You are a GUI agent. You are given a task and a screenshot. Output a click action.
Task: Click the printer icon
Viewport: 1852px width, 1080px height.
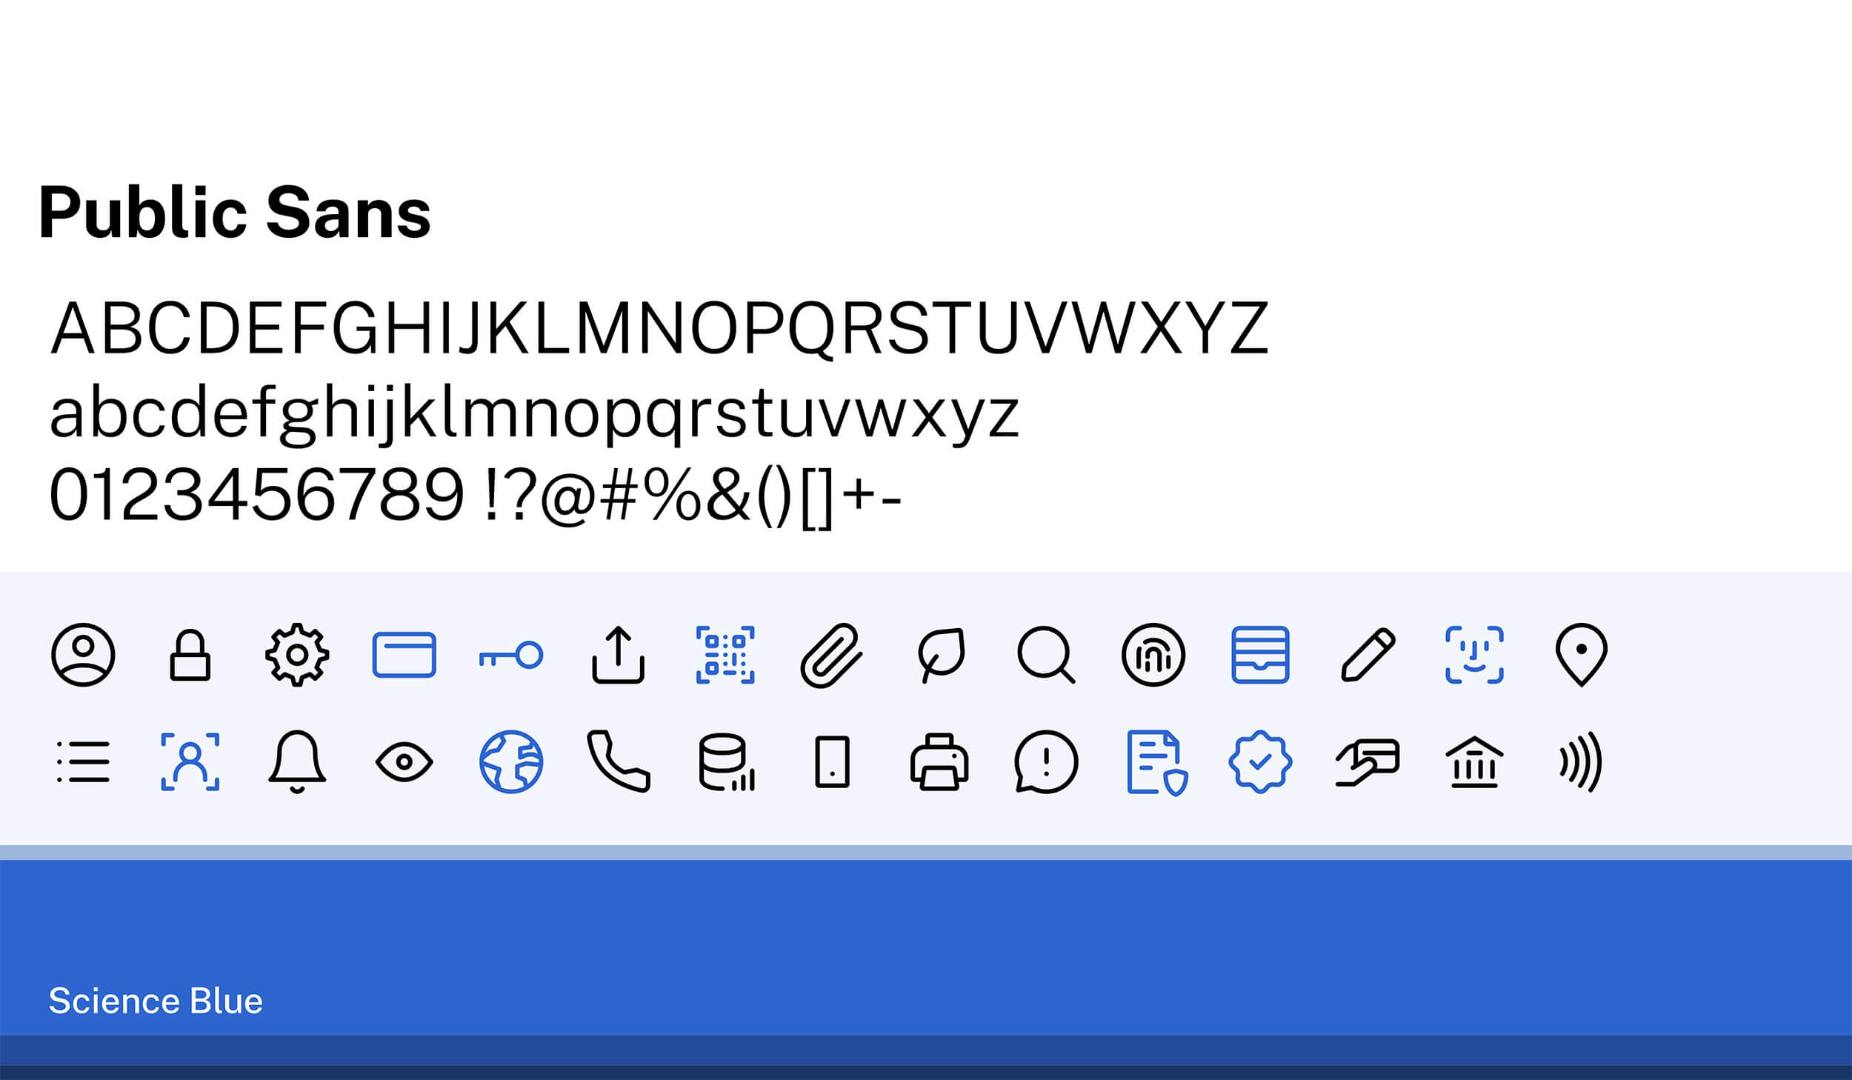pos(939,761)
